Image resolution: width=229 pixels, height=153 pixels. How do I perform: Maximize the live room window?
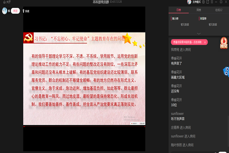tap(221, 2)
